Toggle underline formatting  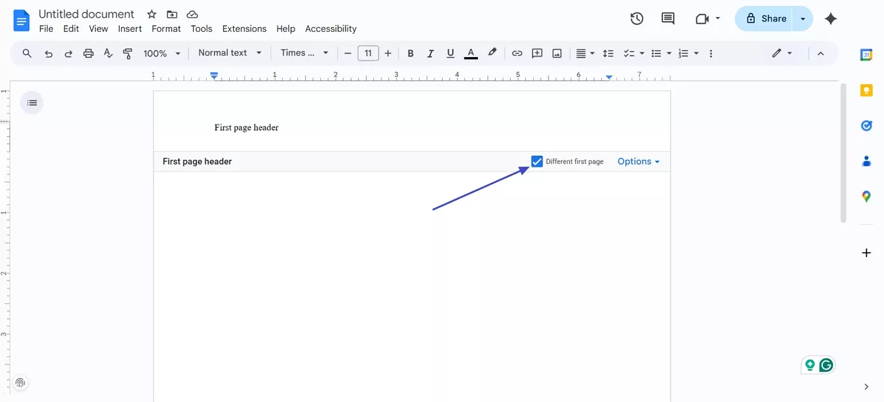[449, 52]
